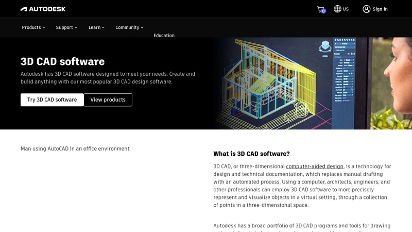412x232 pixels.
Task: Click the Sign in link
Action: pyautogui.click(x=380, y=9)
